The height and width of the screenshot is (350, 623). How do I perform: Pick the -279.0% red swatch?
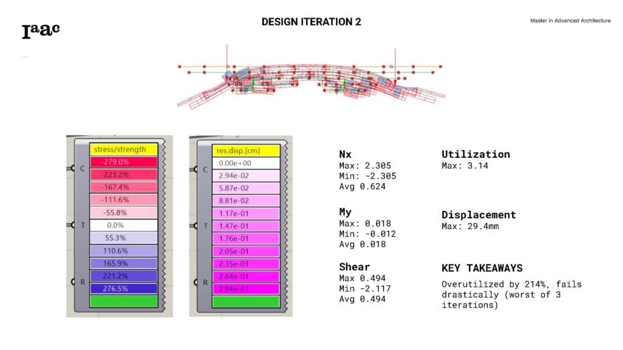(124, 162)
